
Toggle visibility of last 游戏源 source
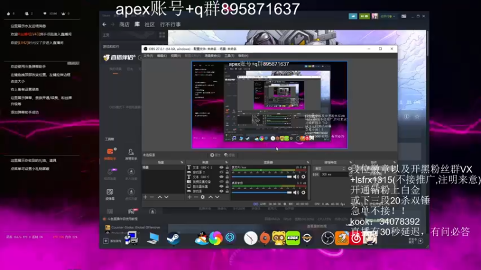tap(221, 191)
